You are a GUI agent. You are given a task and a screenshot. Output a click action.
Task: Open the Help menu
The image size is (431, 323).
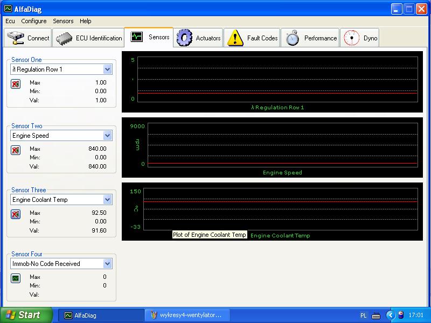tap(86, 21)
